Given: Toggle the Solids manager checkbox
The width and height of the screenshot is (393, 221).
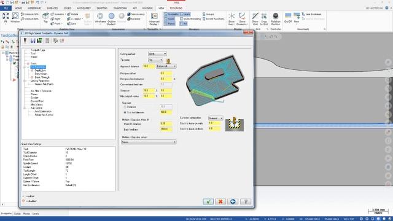Looking at the screenshot, I should 166,19.
